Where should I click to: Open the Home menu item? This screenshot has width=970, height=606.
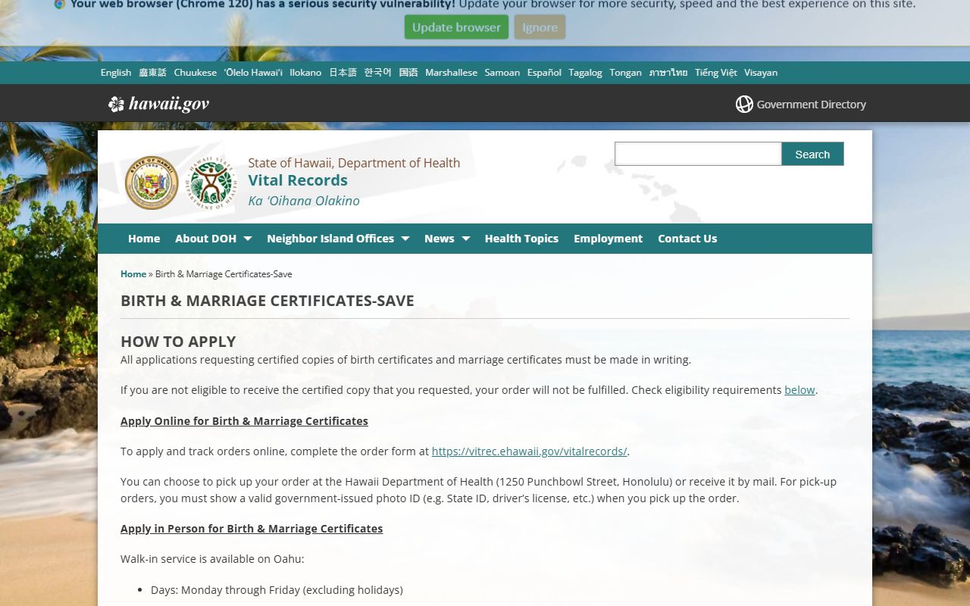tap(144, 239)
